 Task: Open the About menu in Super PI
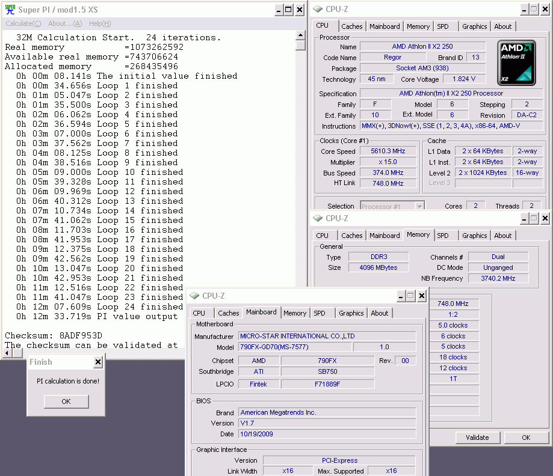tap(65, 23)
